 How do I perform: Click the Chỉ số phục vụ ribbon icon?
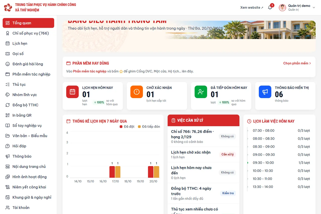(8, 33)
